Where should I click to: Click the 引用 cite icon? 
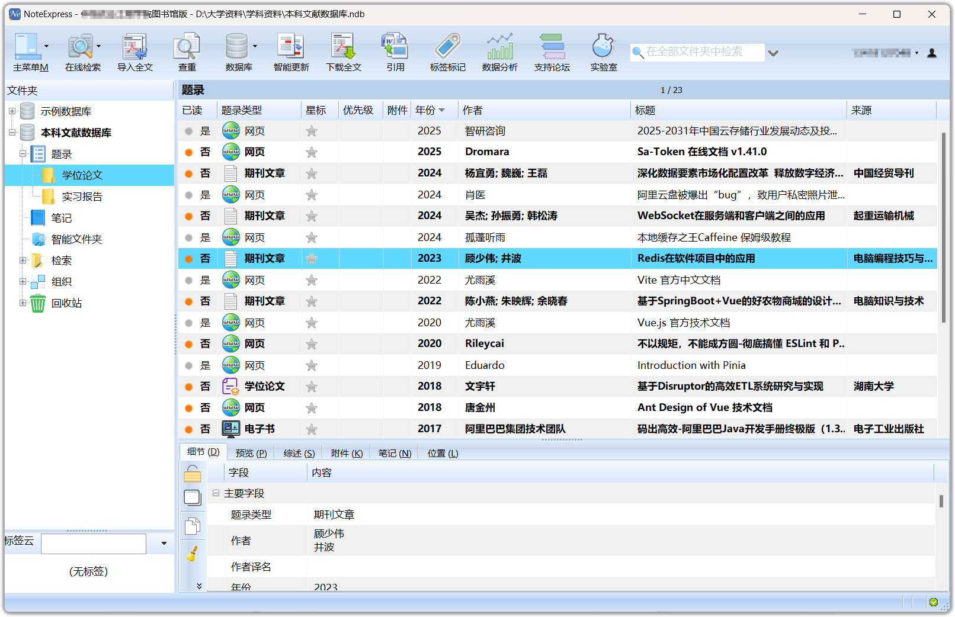point(395,46)
